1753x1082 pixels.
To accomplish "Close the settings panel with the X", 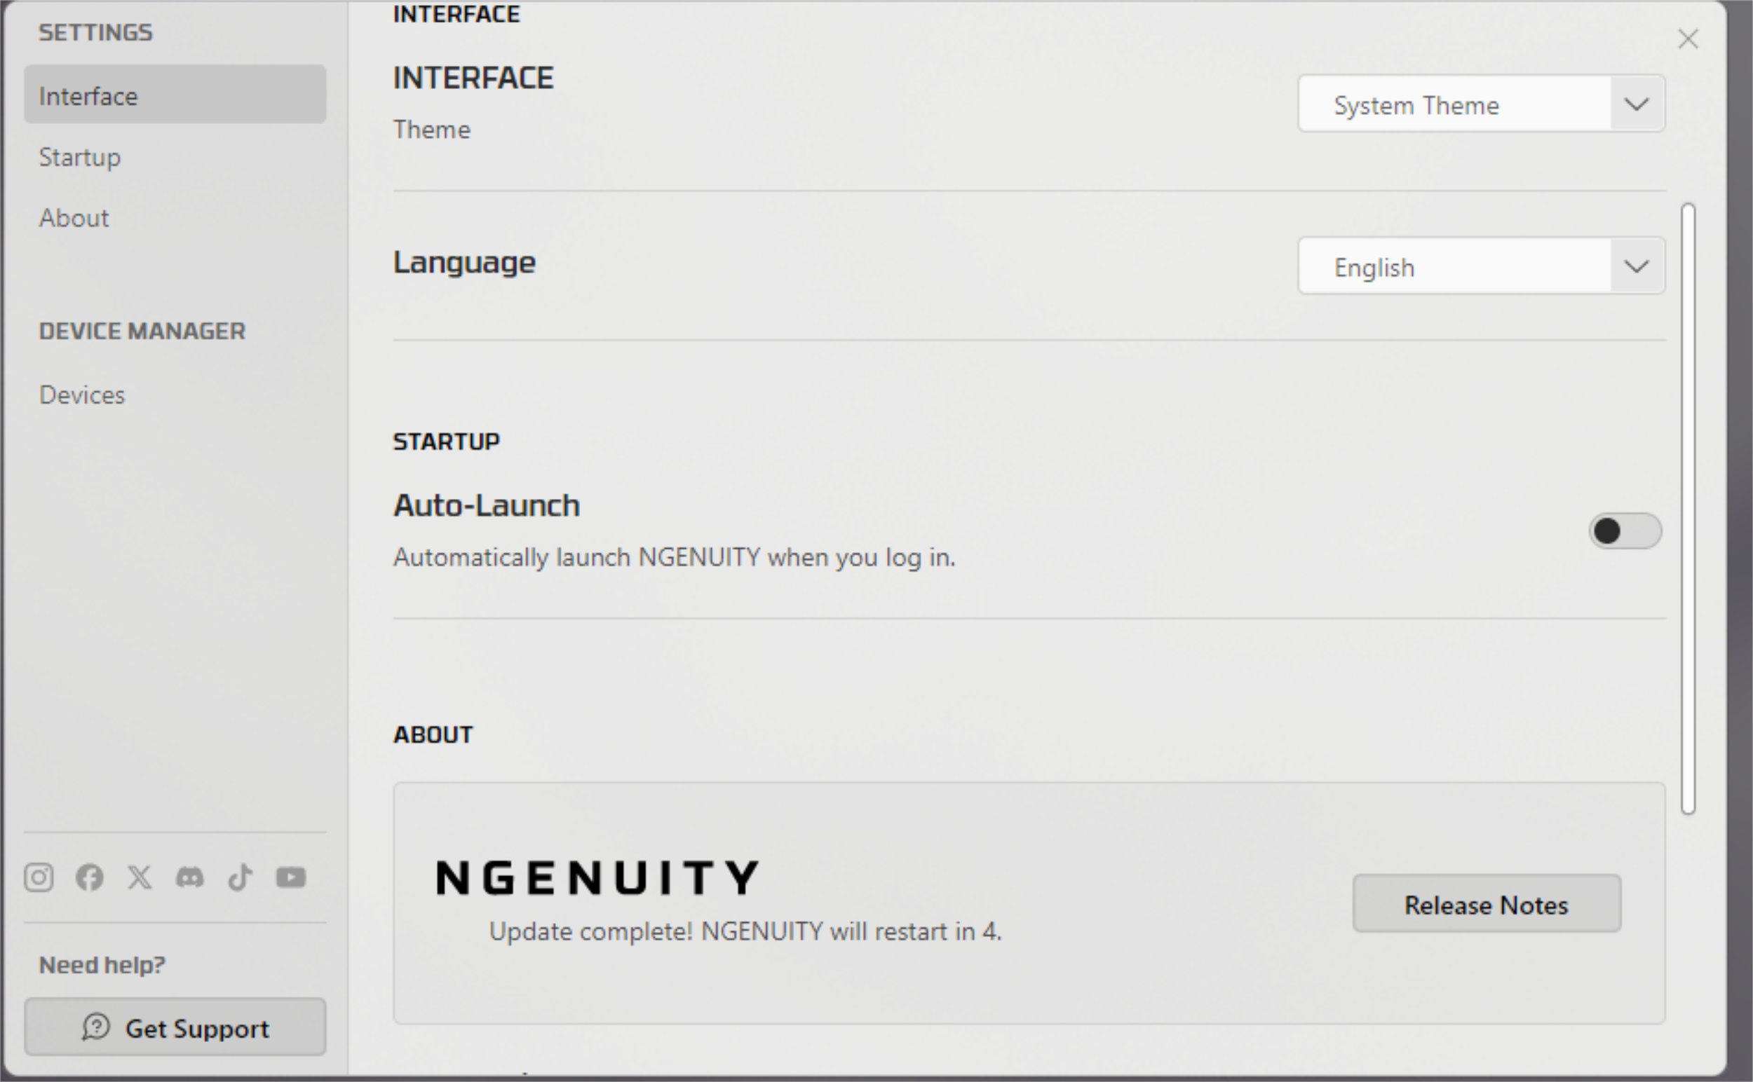I will point(1688,39).
